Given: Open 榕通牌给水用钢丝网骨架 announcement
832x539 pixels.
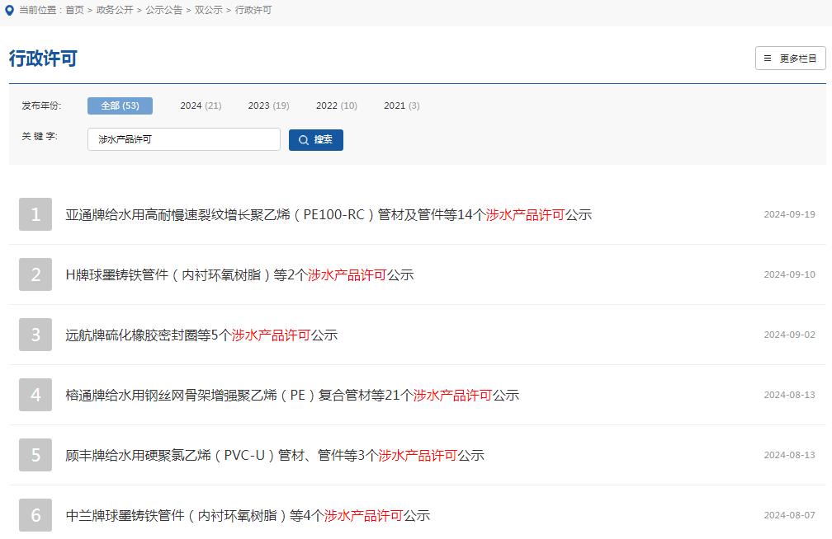Looking at the screenshot, I should [x=292, y=396].
